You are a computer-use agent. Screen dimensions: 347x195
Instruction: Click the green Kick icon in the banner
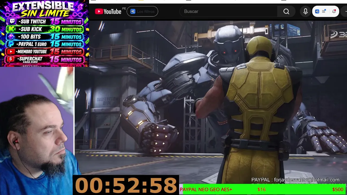[x=11, y=29]
